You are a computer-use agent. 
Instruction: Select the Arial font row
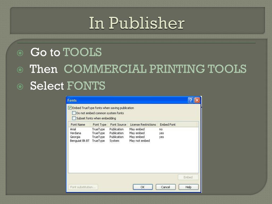point(133,129)
